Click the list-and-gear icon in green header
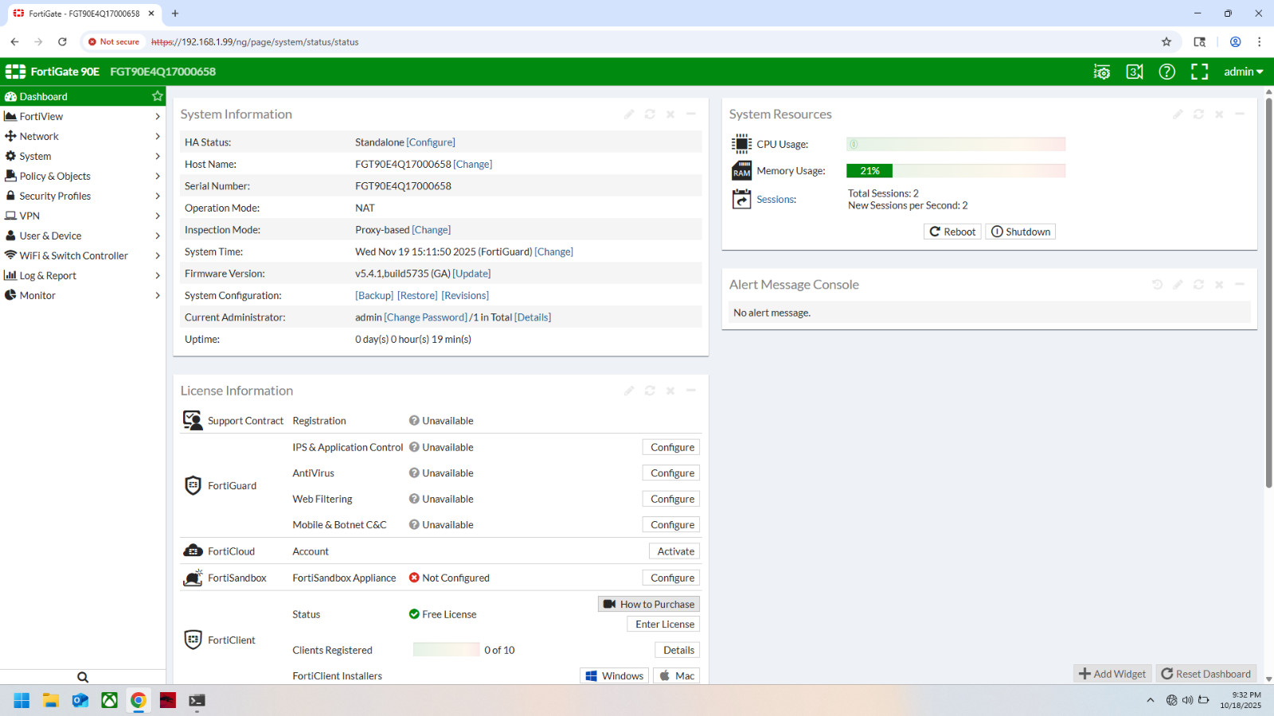The width and height of the screenshot is (1274, 716). [x=1102, y=72]
